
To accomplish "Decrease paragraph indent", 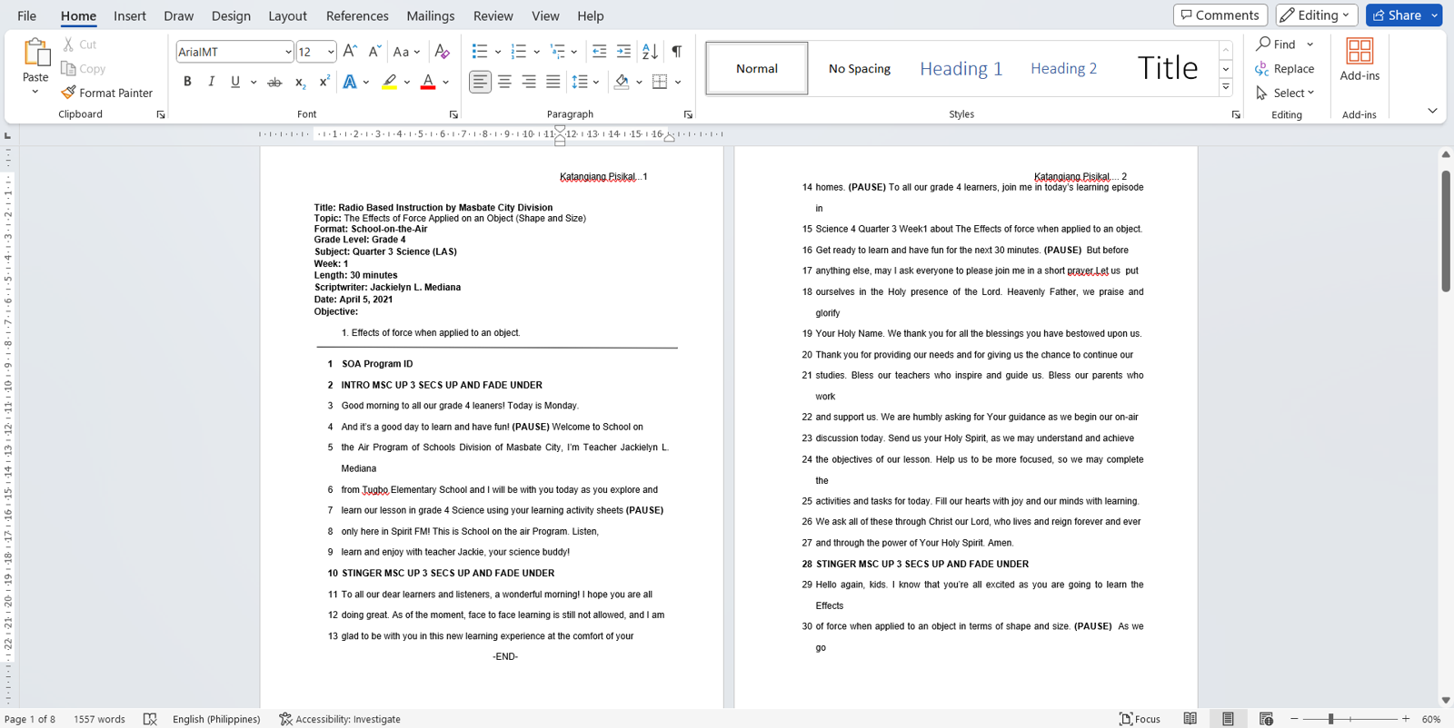I will click(x=599, y=52).
